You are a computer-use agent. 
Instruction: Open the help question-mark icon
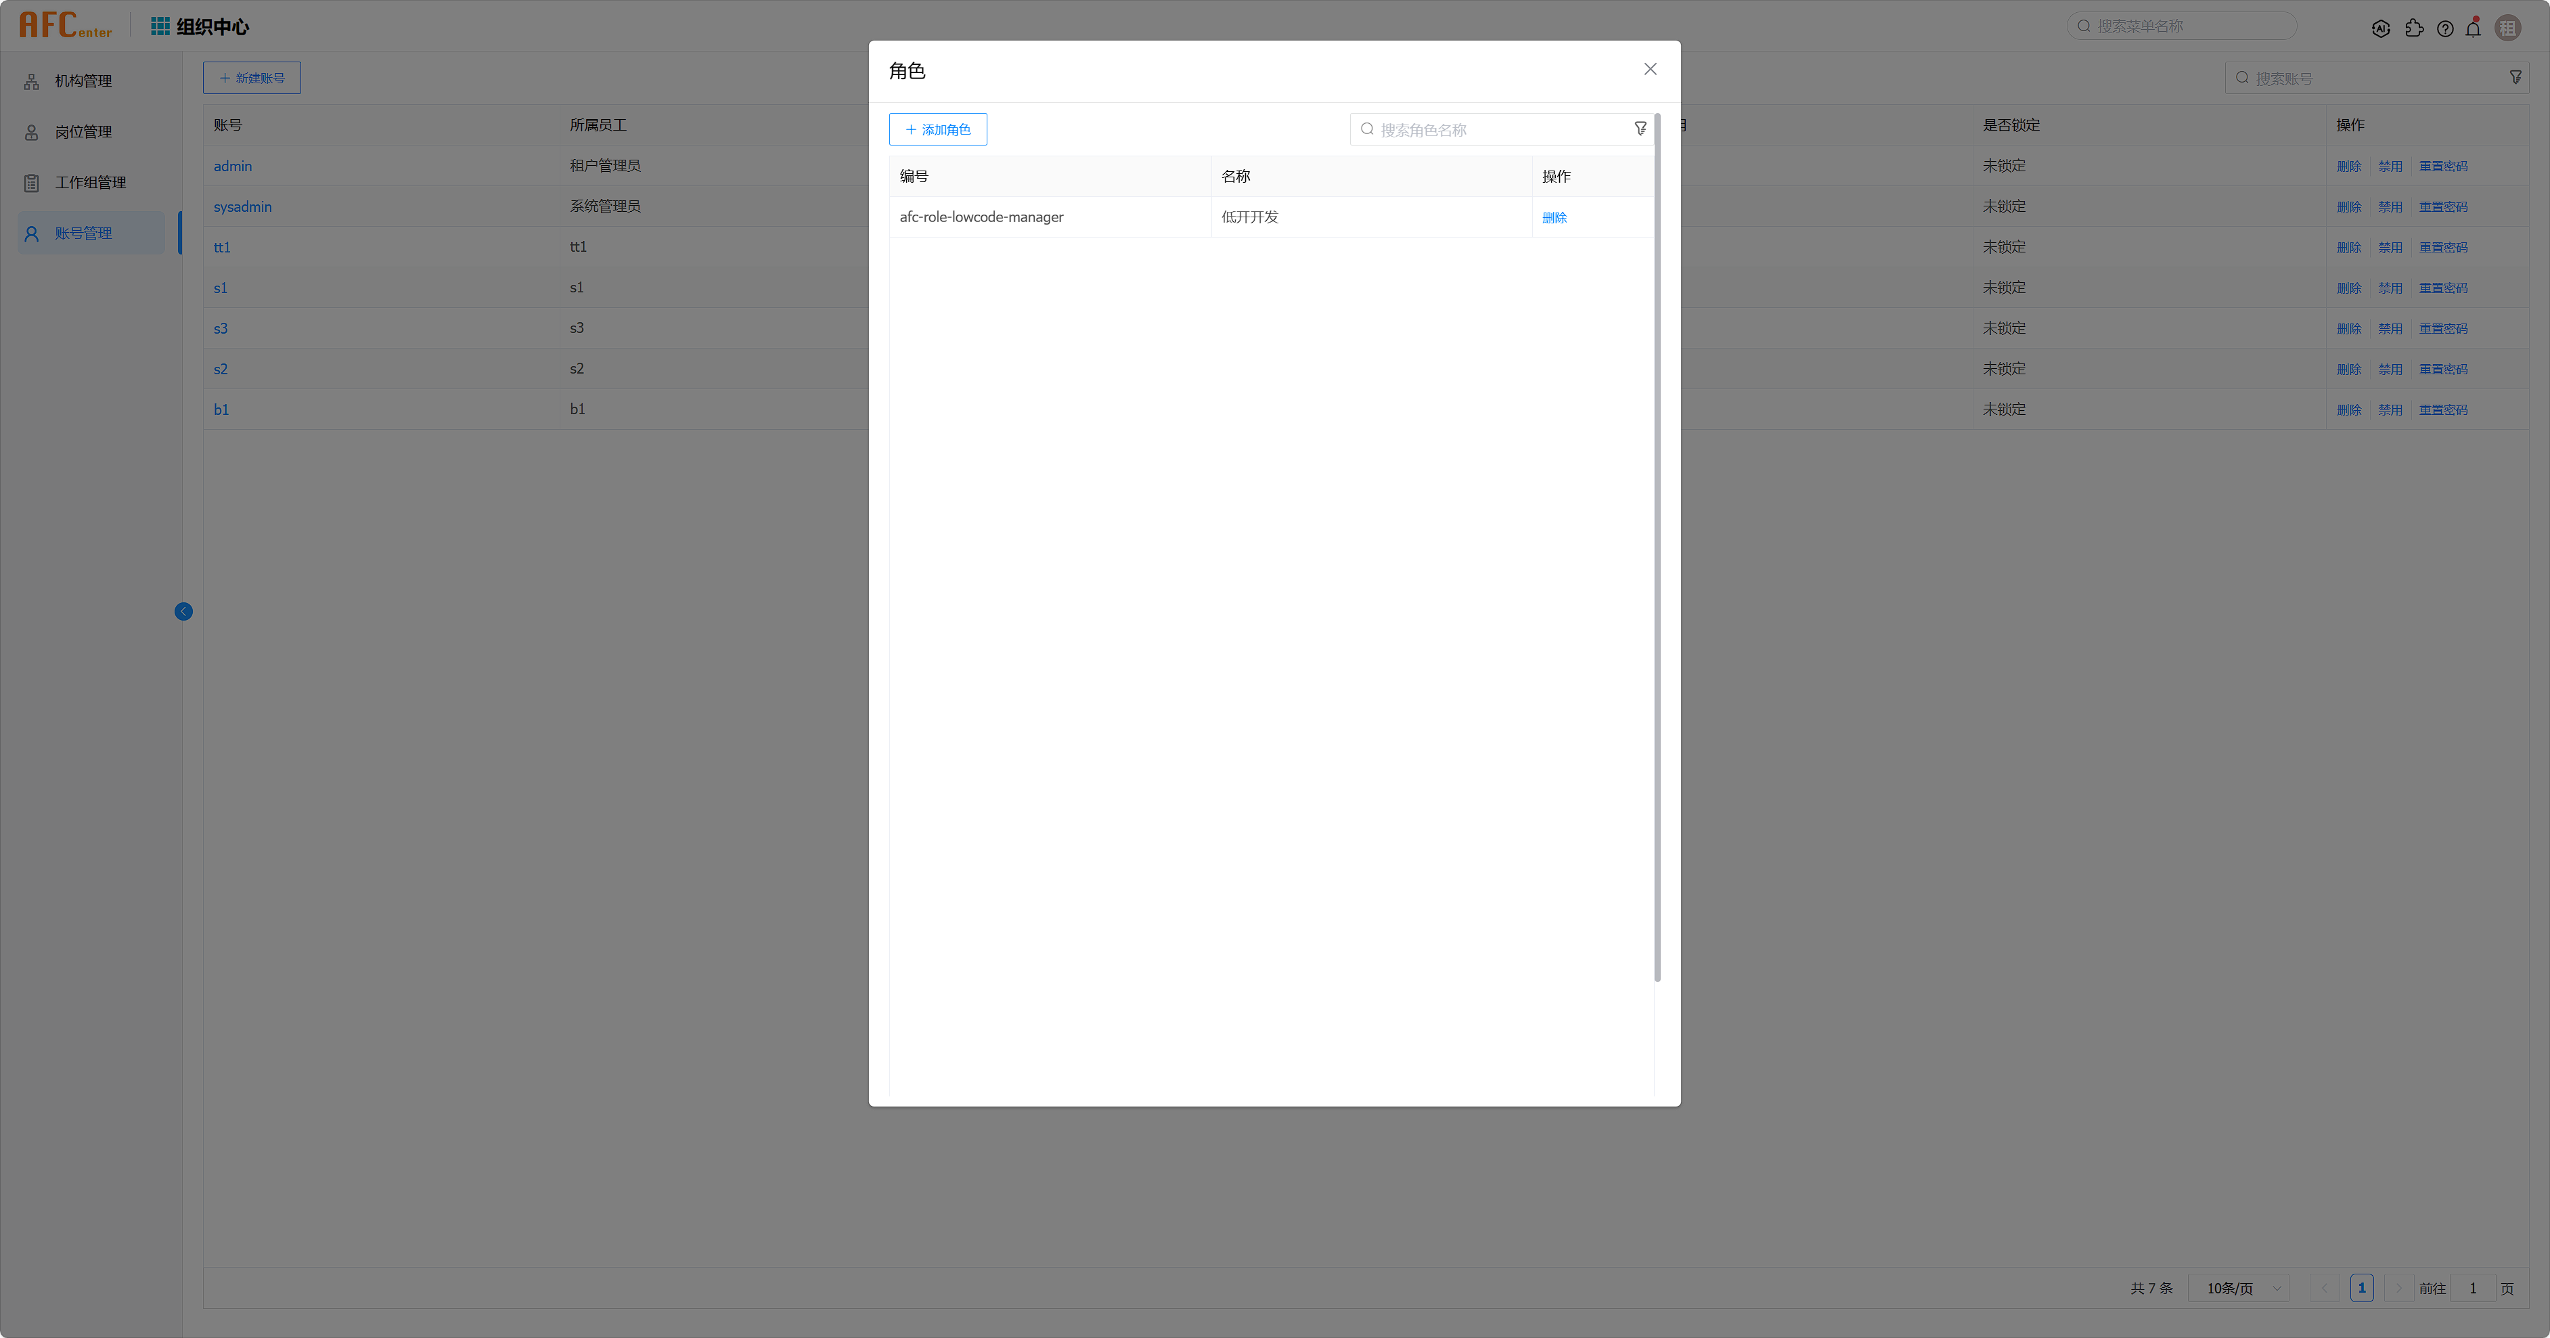2445,28
